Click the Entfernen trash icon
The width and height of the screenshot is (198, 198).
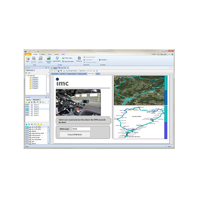coord(79,58)
